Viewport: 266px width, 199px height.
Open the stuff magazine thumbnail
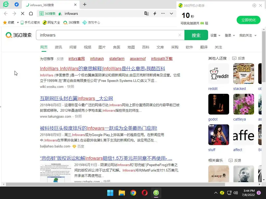219,135
